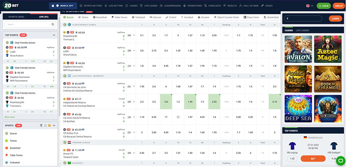Viewport: 346px width, 167px height.
Task: Click the orange Login button in right panel
Action: [335, 19]
